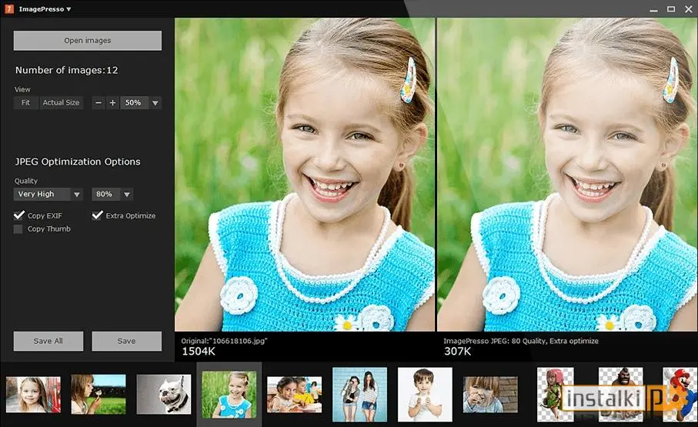Zoom in with the plus button
Image resolution: width=698 pixels, height=427 pixels.
pyautogui.click(x=112, y=103)
